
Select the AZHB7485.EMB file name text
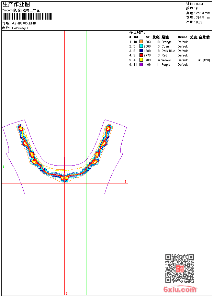point(24,23)
